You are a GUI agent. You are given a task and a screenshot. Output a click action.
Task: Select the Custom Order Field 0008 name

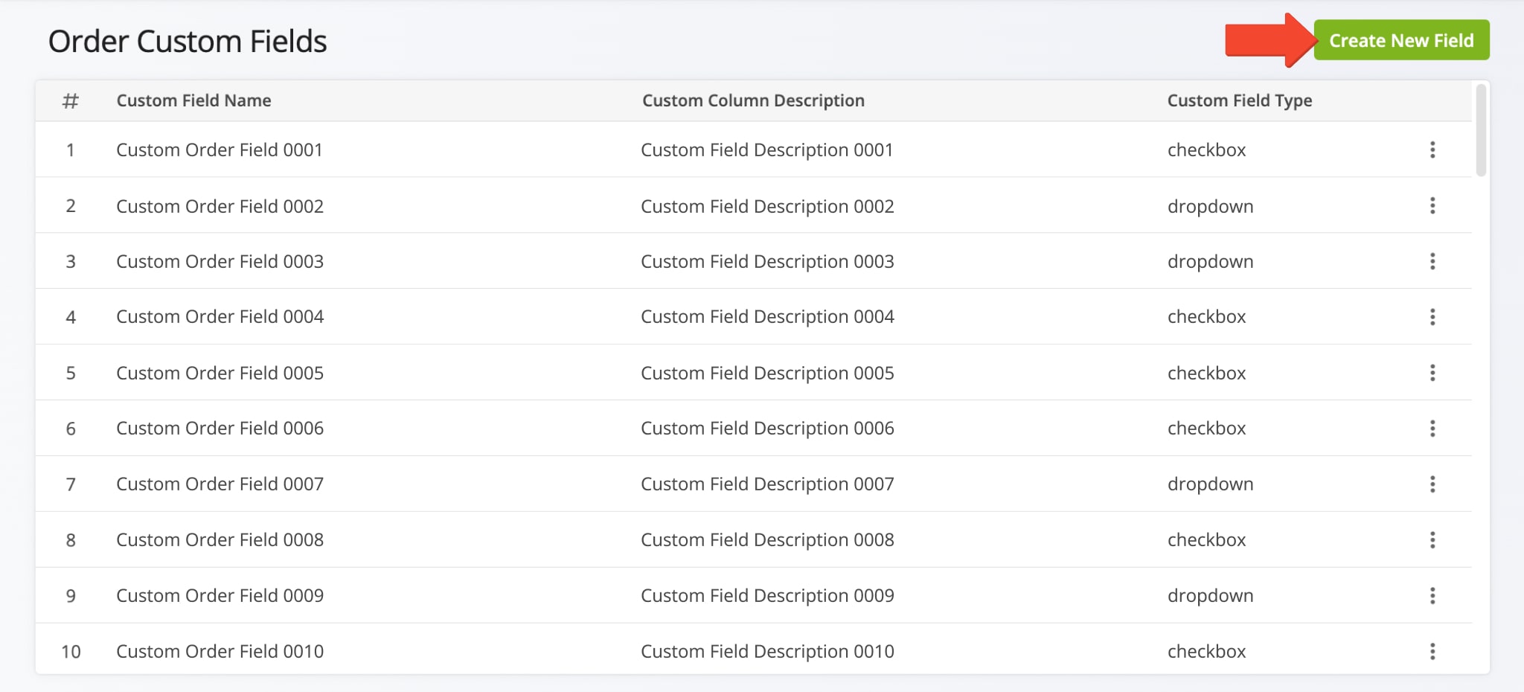tap(220, 540)
